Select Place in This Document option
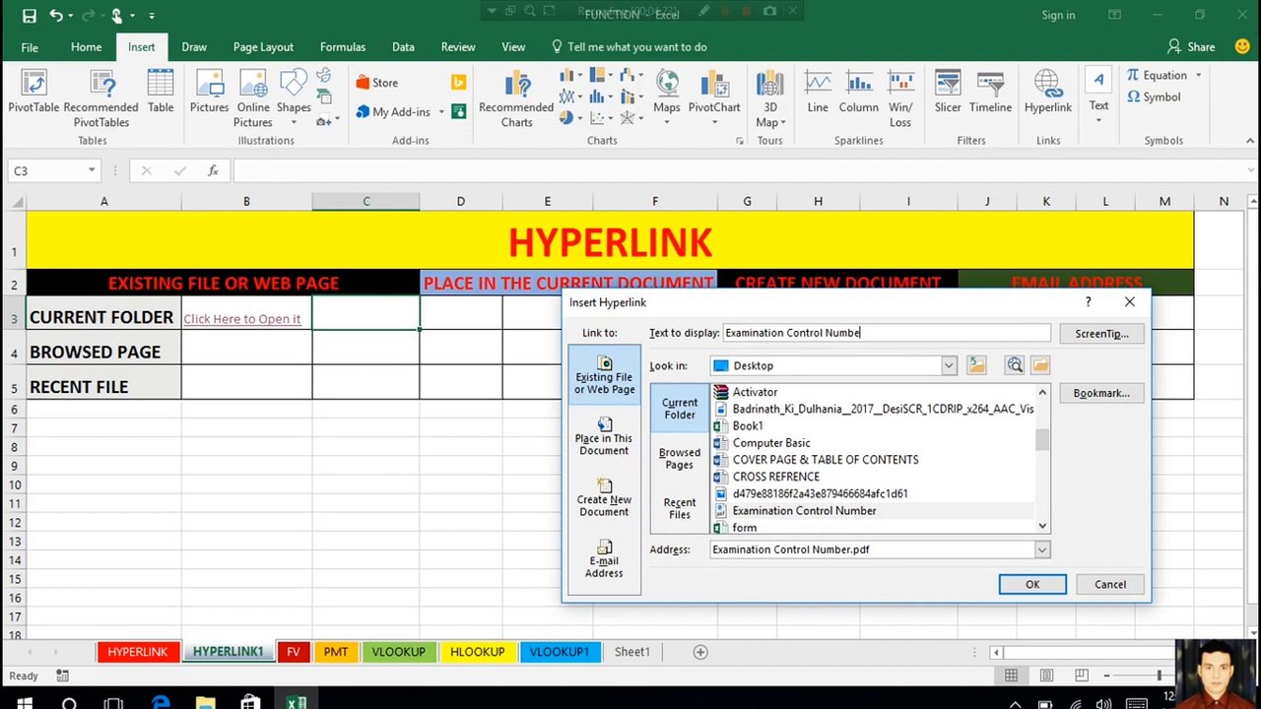This screenshot has width=1261, height=709. coord(604,437)
